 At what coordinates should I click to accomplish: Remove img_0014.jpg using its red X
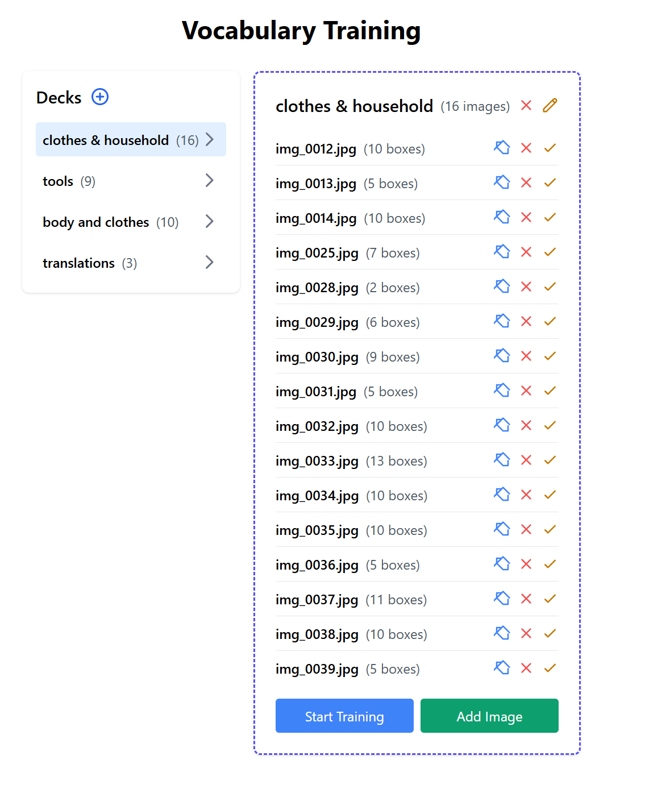(x=526, y=218)
